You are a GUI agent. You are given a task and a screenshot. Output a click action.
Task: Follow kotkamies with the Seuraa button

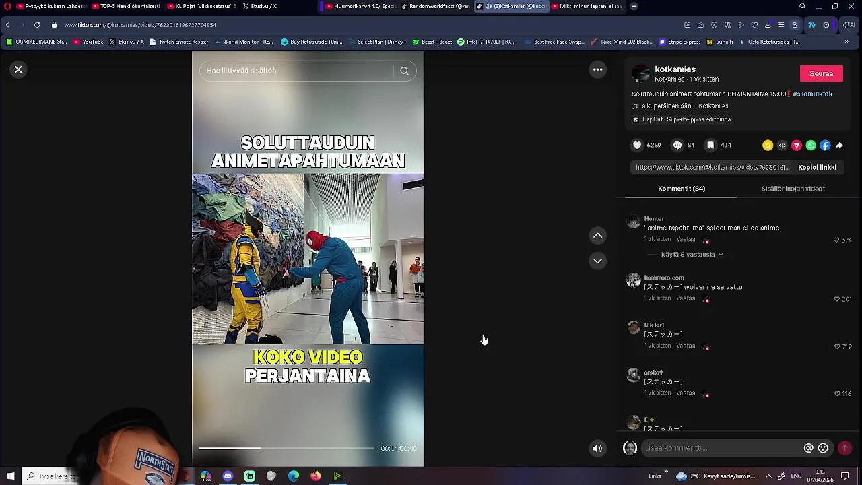pos(821,73)
